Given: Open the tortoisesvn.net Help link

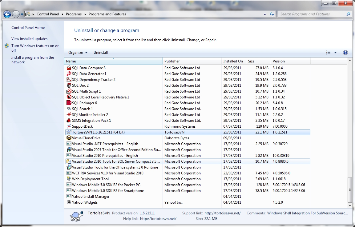Looking at the screenshot, I should coord(158,219).
